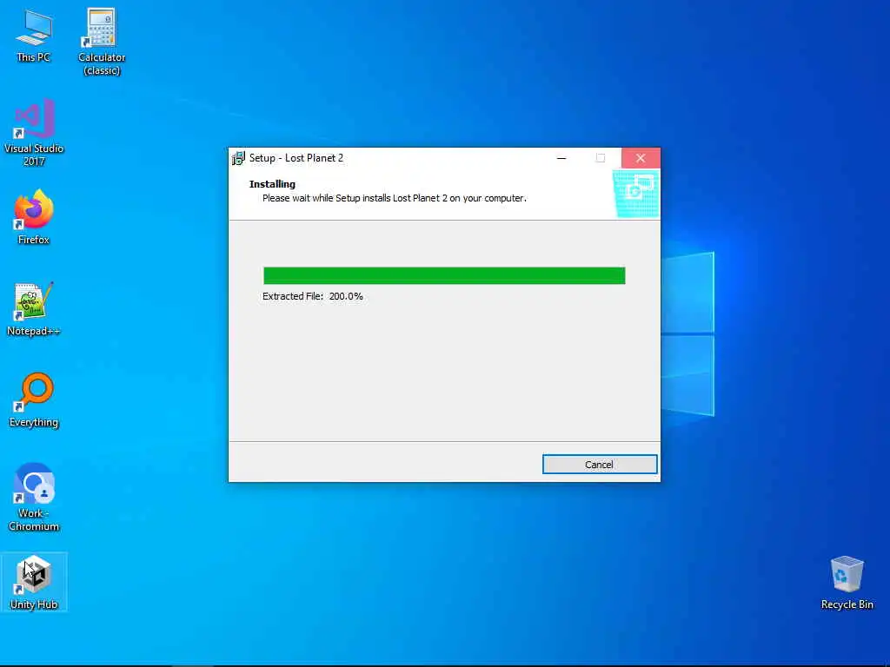Cancel the Lost Planet 2 installation
The width and height of the screenshot is (890, 667).
(x=600, y=465)
